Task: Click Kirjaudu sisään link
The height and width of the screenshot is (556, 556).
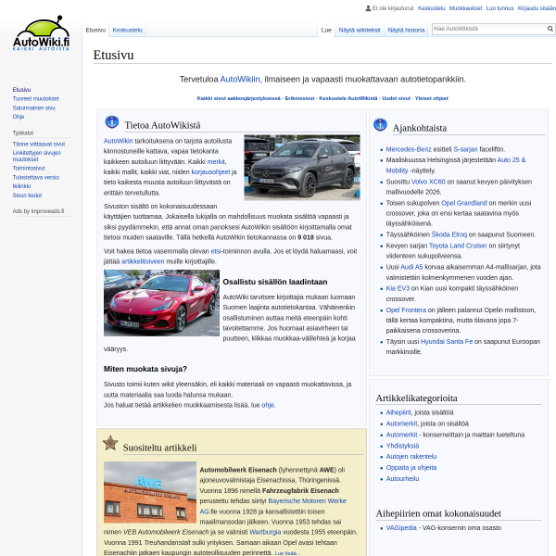Action: pyautogui.click(x=537, y=8)
